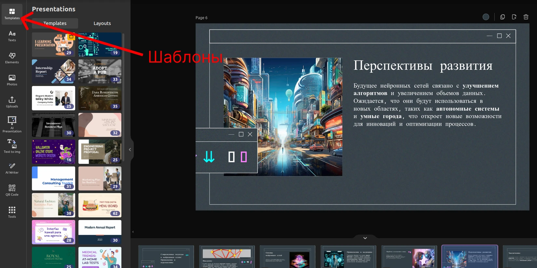This screenshot has width=537, height=268.
Task: Delete Page 6 with the trash icon
Action: 526,17
